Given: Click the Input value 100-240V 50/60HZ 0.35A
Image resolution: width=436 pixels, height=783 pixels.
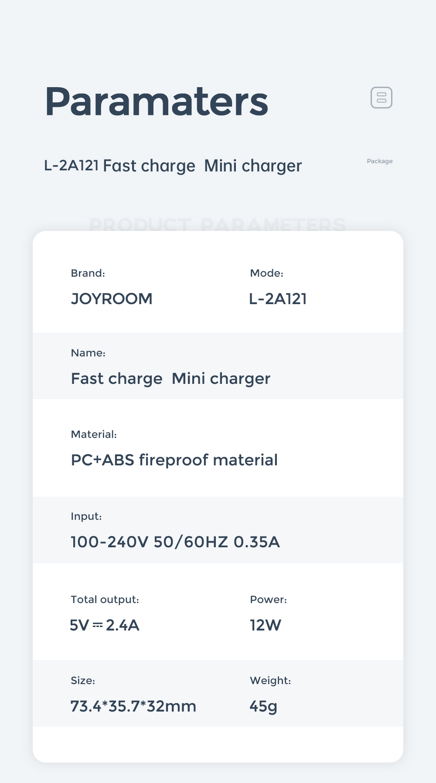Looking at the screenshot, I should (175, 542).
